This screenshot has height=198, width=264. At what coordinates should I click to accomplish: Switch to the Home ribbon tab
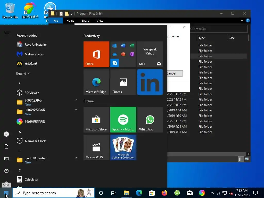(70, 21)
